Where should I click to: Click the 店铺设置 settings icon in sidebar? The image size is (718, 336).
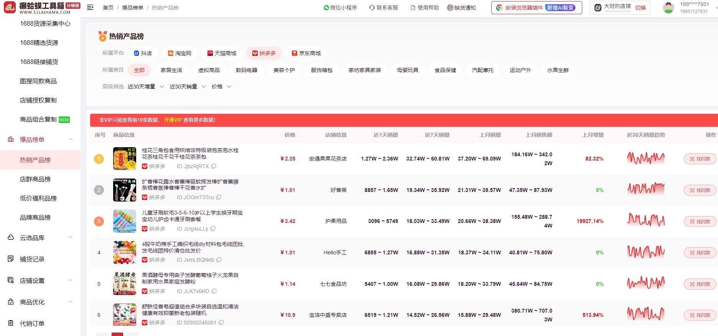tap(11, 280)
